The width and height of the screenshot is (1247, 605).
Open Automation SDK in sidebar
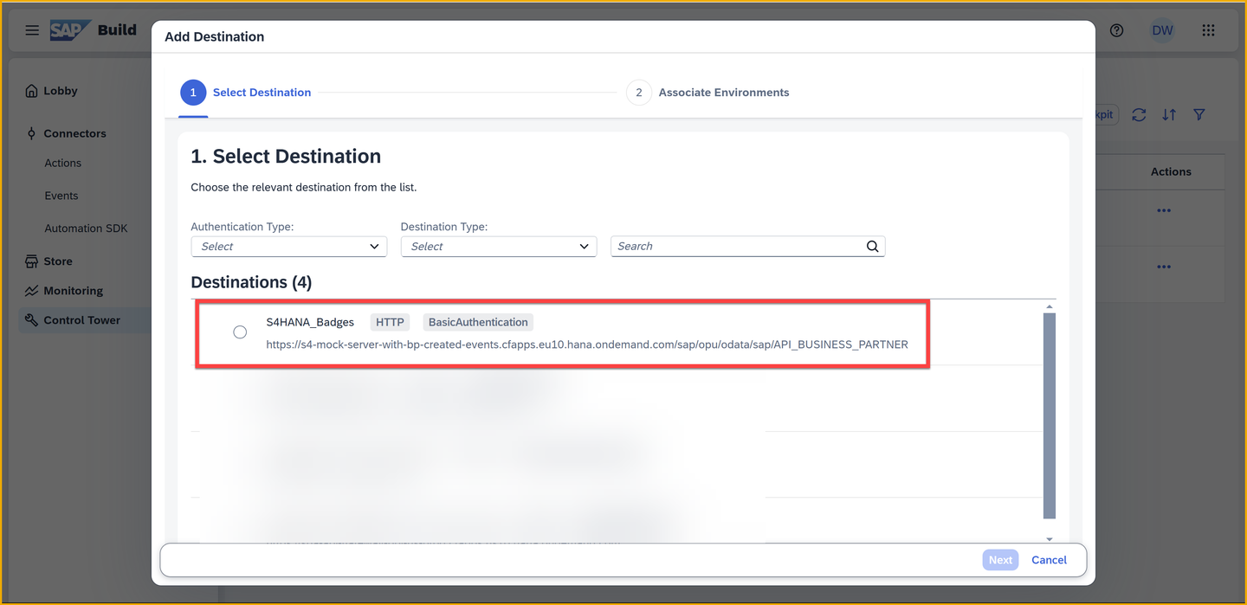click(x=86, y=228)
